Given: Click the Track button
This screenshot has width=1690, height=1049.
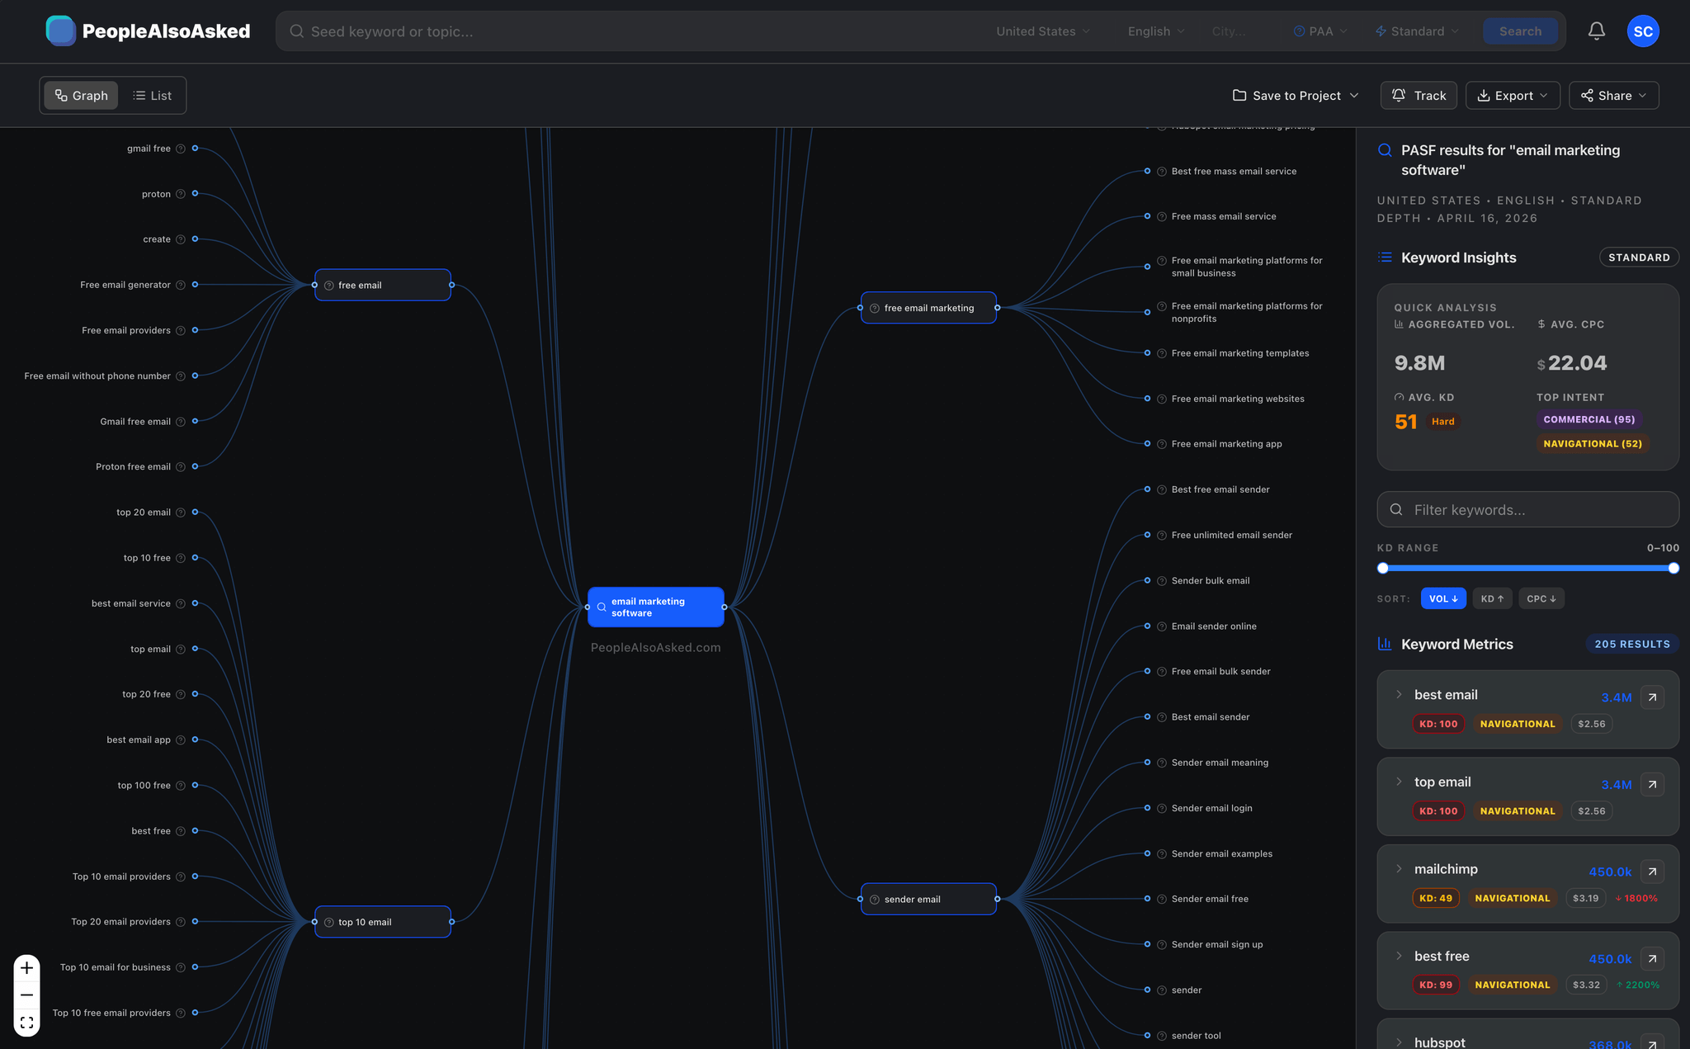Looking at the screenshot, I should coord(1419,96).
